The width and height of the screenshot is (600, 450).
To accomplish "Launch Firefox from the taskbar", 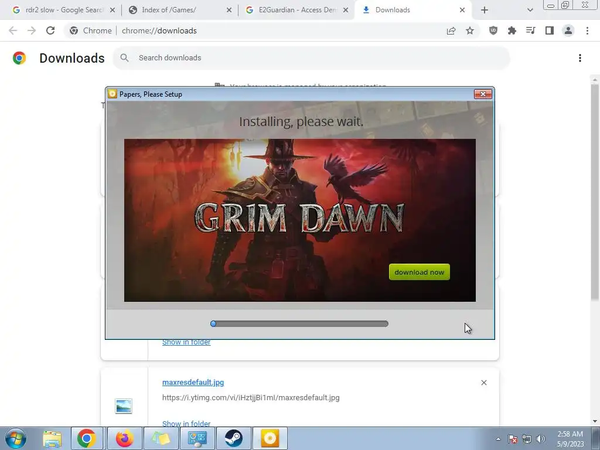I will (124, 438).
